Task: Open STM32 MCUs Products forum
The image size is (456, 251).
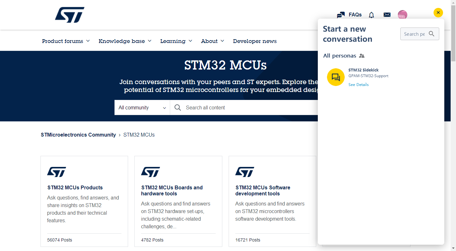Action: pyautogui.click(x=75, y=187)
